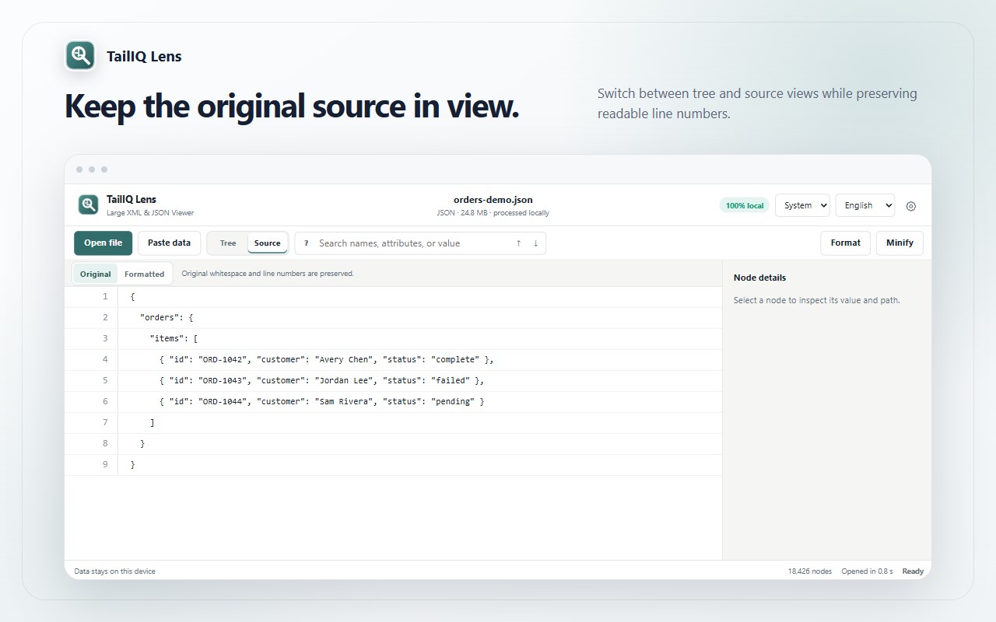Viewport: 996px width, 622px height.
Task: Click the whitespace and line numbers preserved note
Action: coord(268,274)
